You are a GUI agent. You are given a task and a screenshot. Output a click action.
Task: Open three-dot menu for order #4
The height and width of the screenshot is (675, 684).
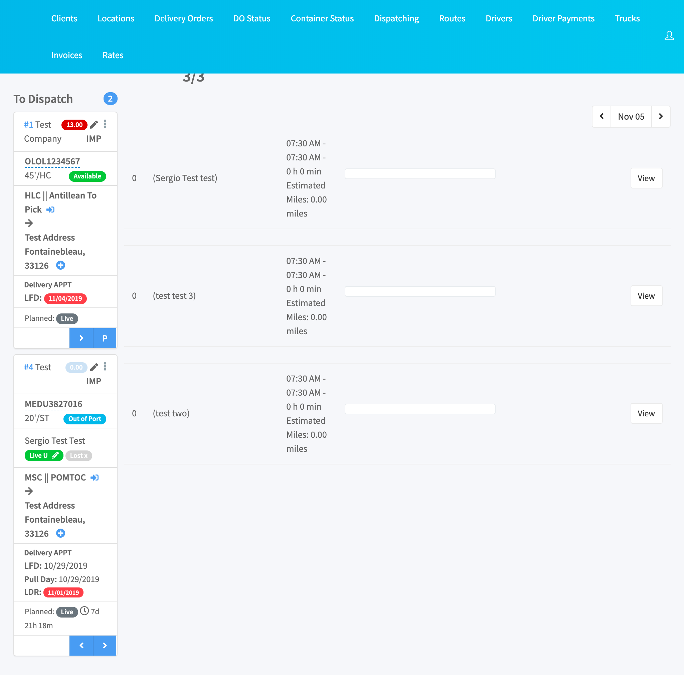click(105, 367)
